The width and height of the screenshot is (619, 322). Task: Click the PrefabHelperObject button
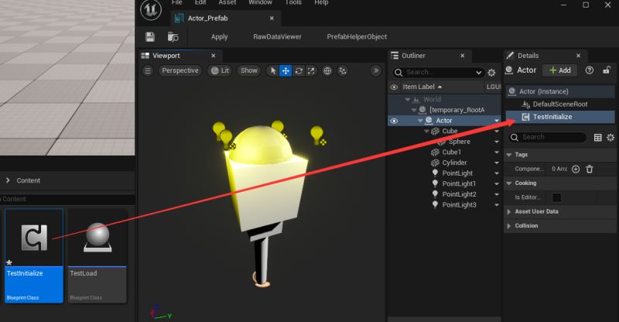(x=357, y=36)
